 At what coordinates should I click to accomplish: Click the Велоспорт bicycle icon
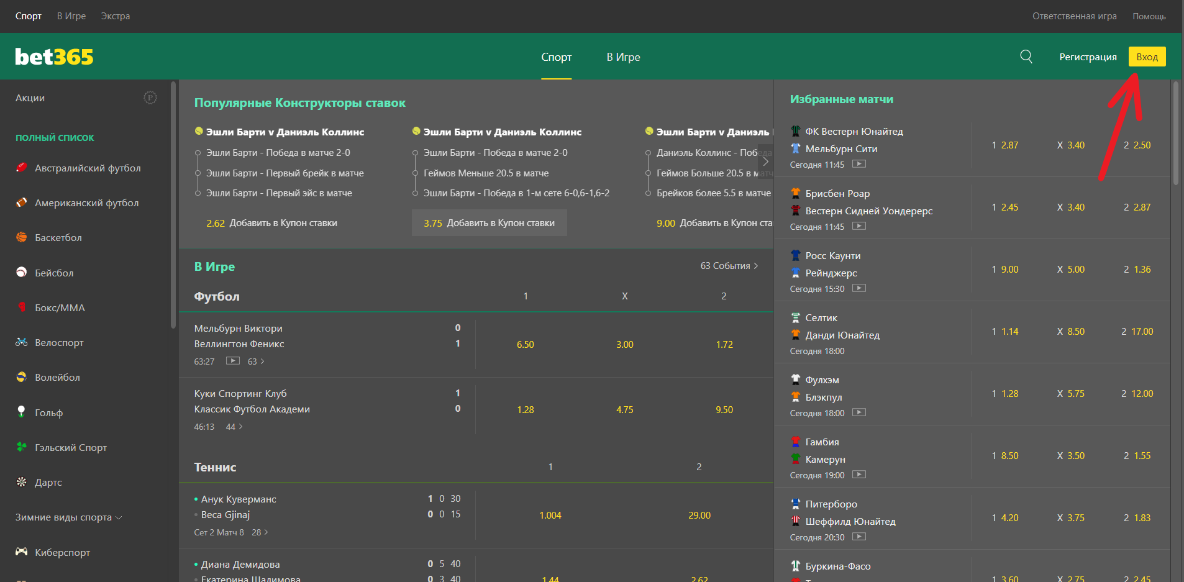pos(22,342)
